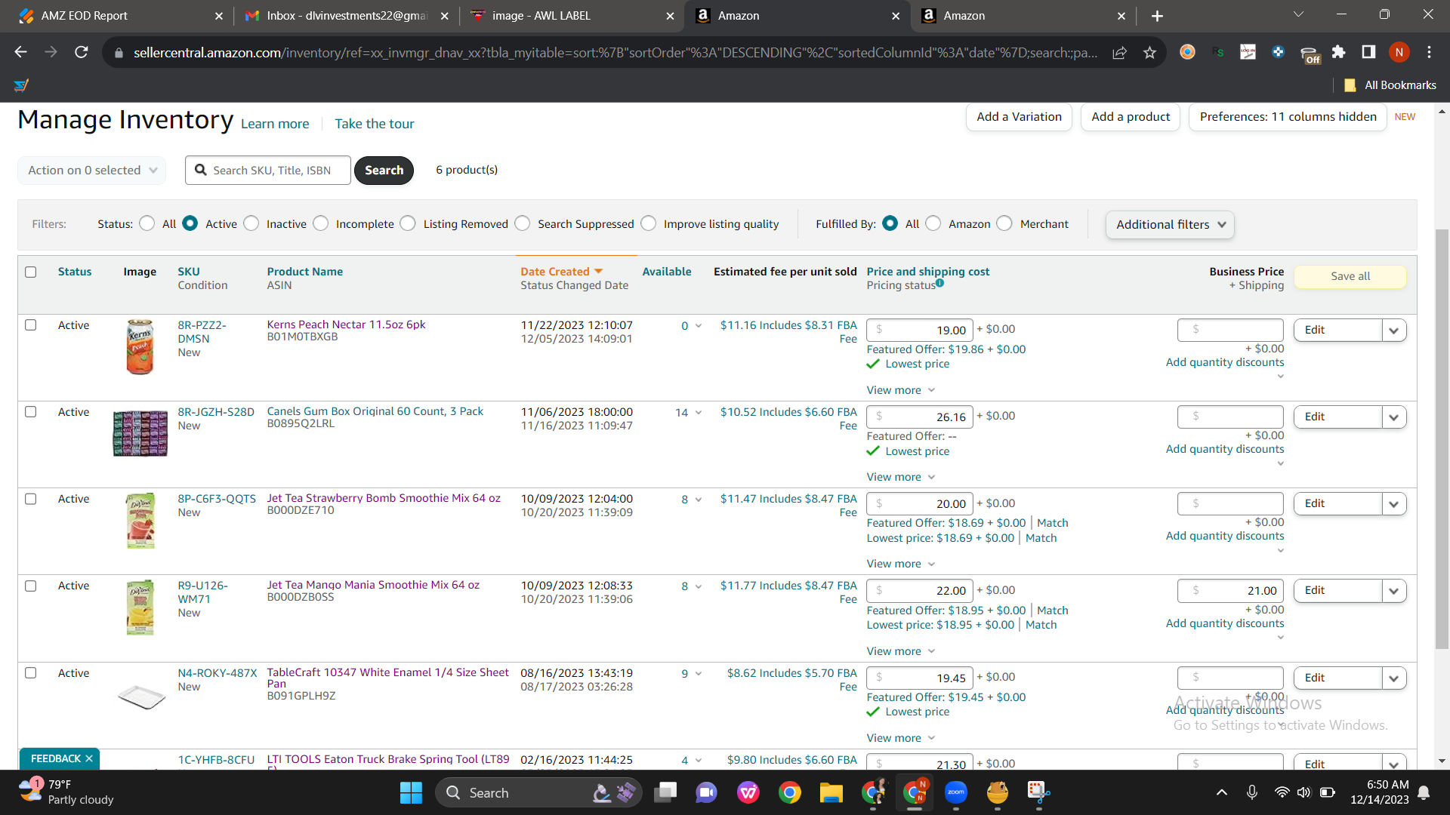Dismiss the FEEDBACK tab with its X
This screenshot has height=815, width=1450.
89,758
